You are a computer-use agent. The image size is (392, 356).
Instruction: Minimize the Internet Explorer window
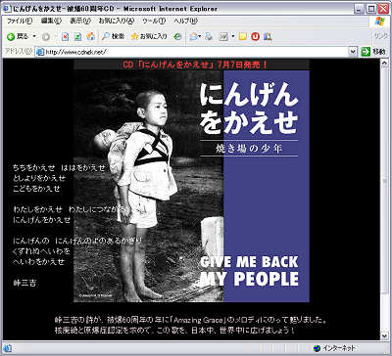click(360, 9)
